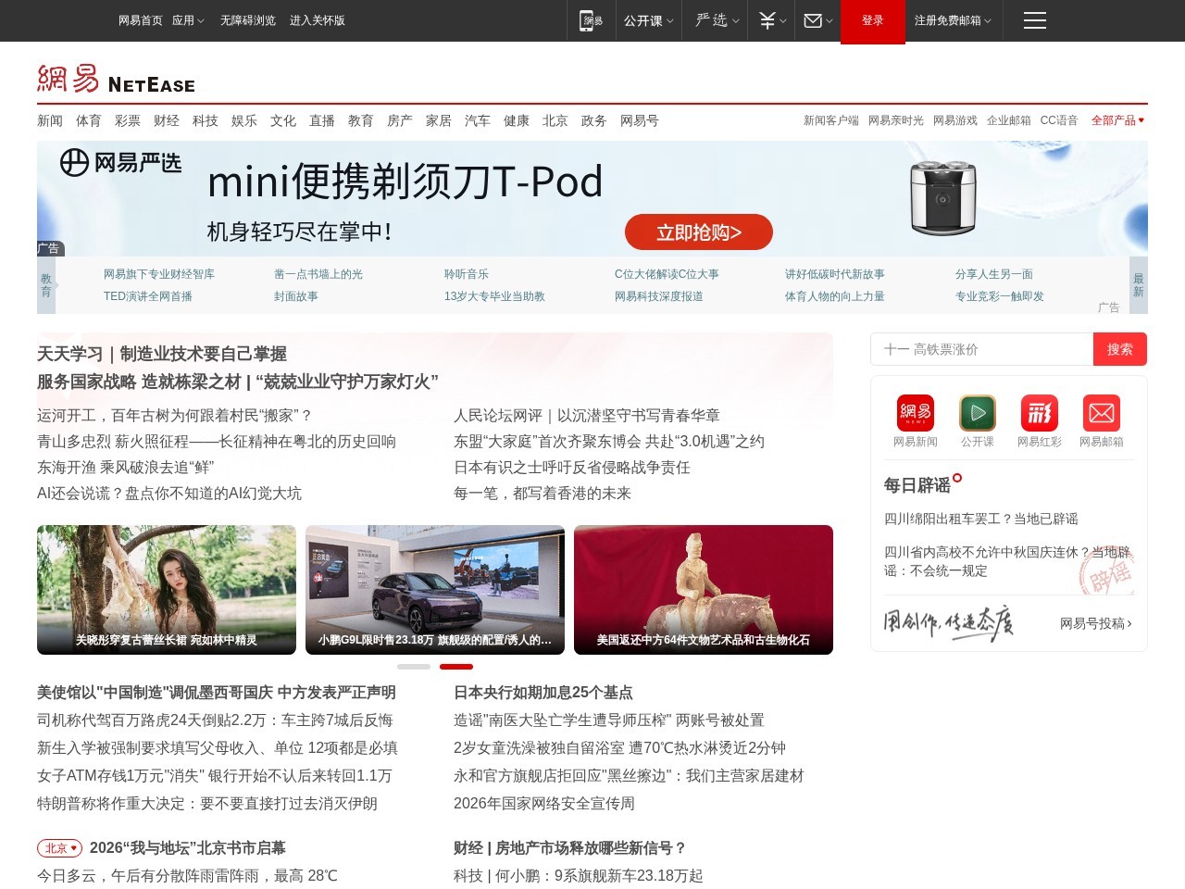Open the 网易新闻 app icon

point(916,413)
